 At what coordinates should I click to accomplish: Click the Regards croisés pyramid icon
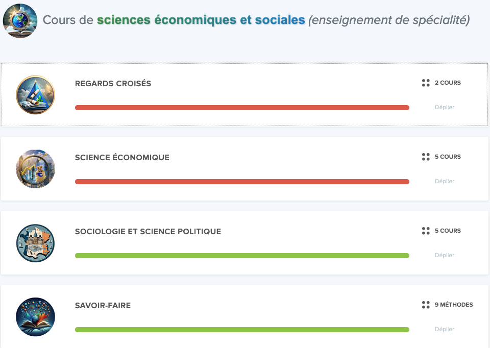coord(35,94)
